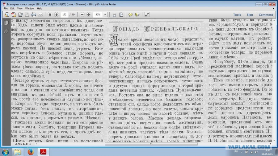Viewport: 278px width, 156px height.
Task: Click the RU language indicator
Action: tap(236, 152)
